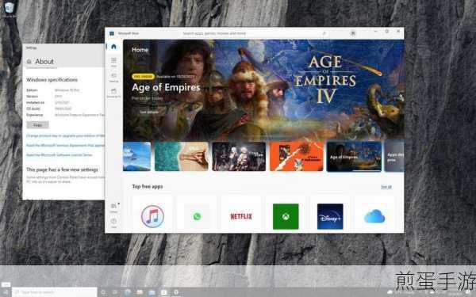Open the Recycle Bin on the desktop

click(10, 9)
